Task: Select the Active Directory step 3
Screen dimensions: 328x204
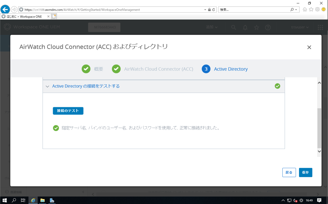Action: [x=225, y=69]
